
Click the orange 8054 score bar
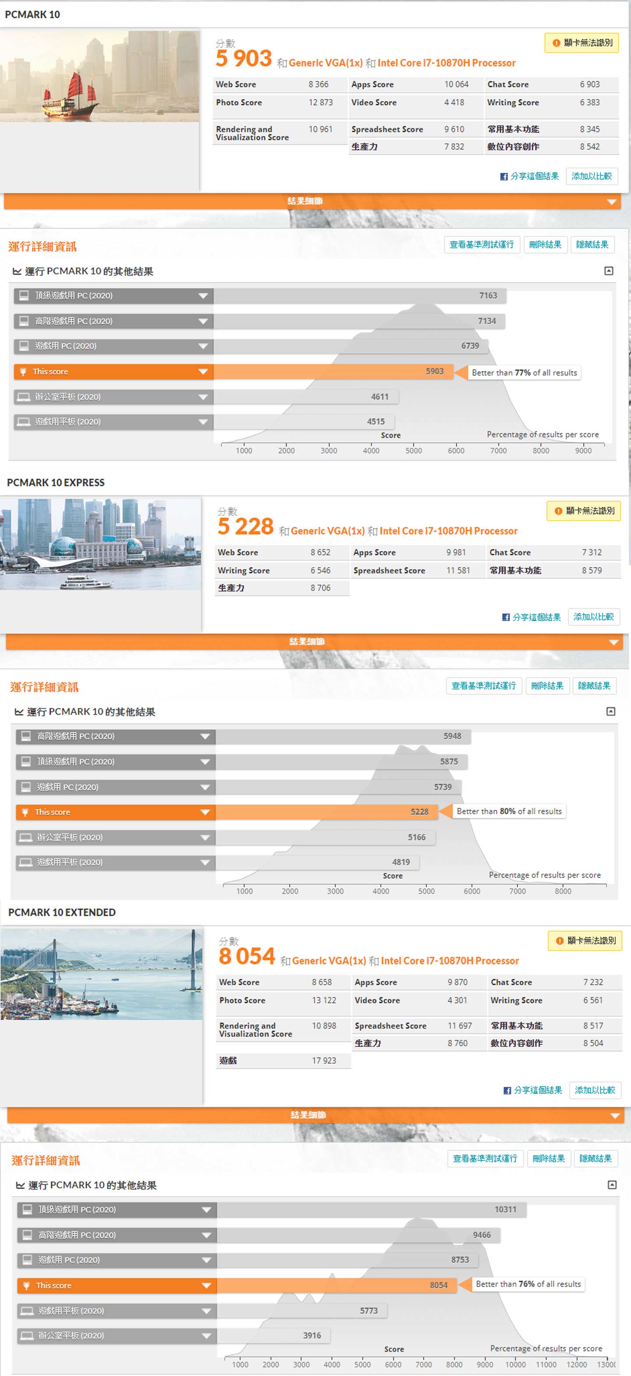point(337,1286)
